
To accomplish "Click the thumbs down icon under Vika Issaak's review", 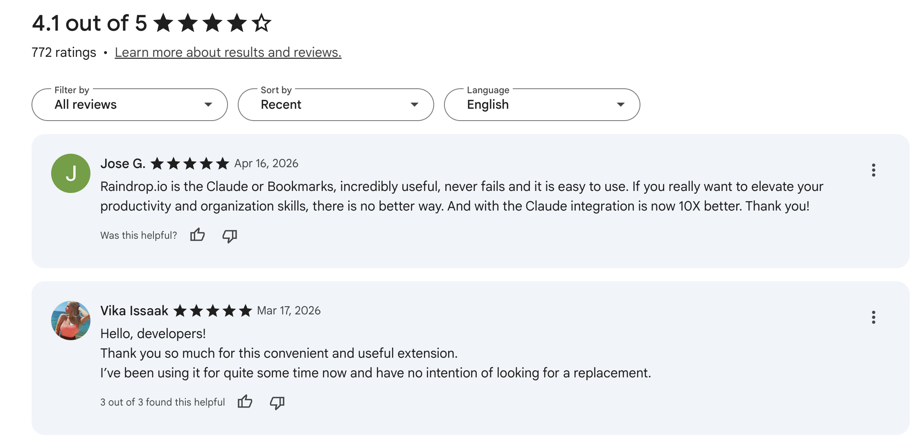I will 276,402.
